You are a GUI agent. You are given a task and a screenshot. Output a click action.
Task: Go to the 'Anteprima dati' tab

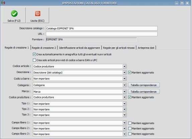click(x=146, y=48)
